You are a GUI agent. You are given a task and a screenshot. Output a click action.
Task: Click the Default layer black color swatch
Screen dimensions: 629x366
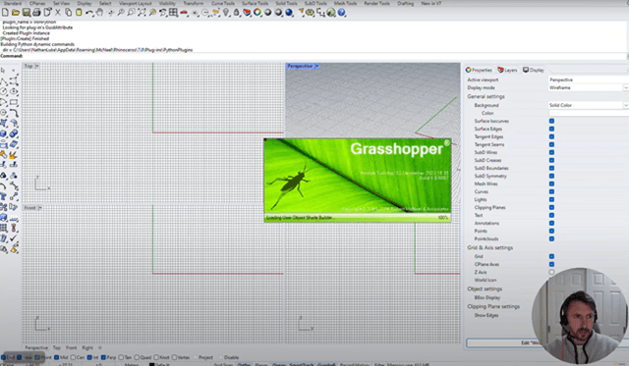[151, 364]
